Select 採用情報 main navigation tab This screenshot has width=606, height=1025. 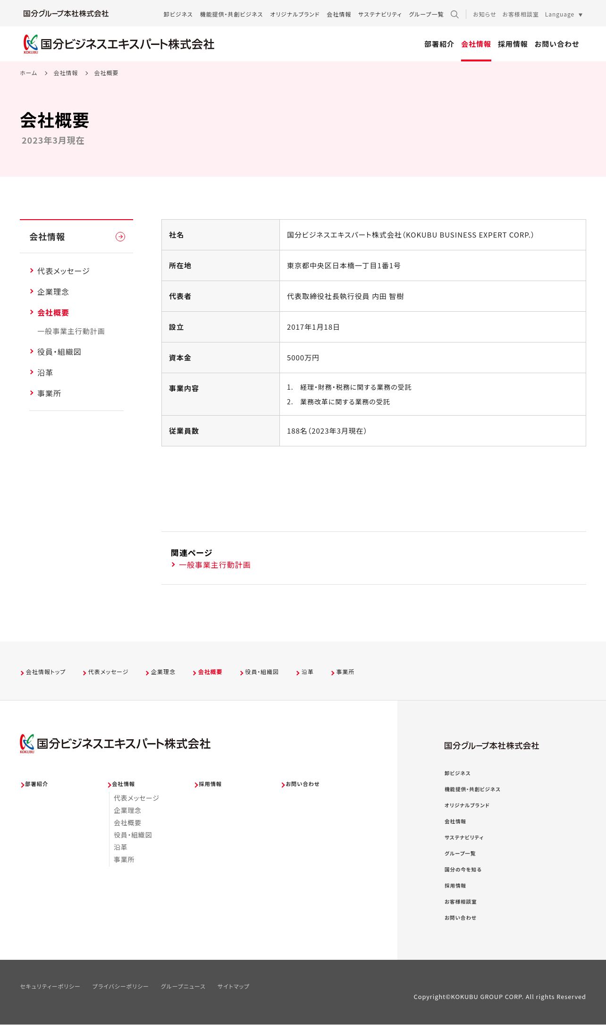(x=513, y=44)
